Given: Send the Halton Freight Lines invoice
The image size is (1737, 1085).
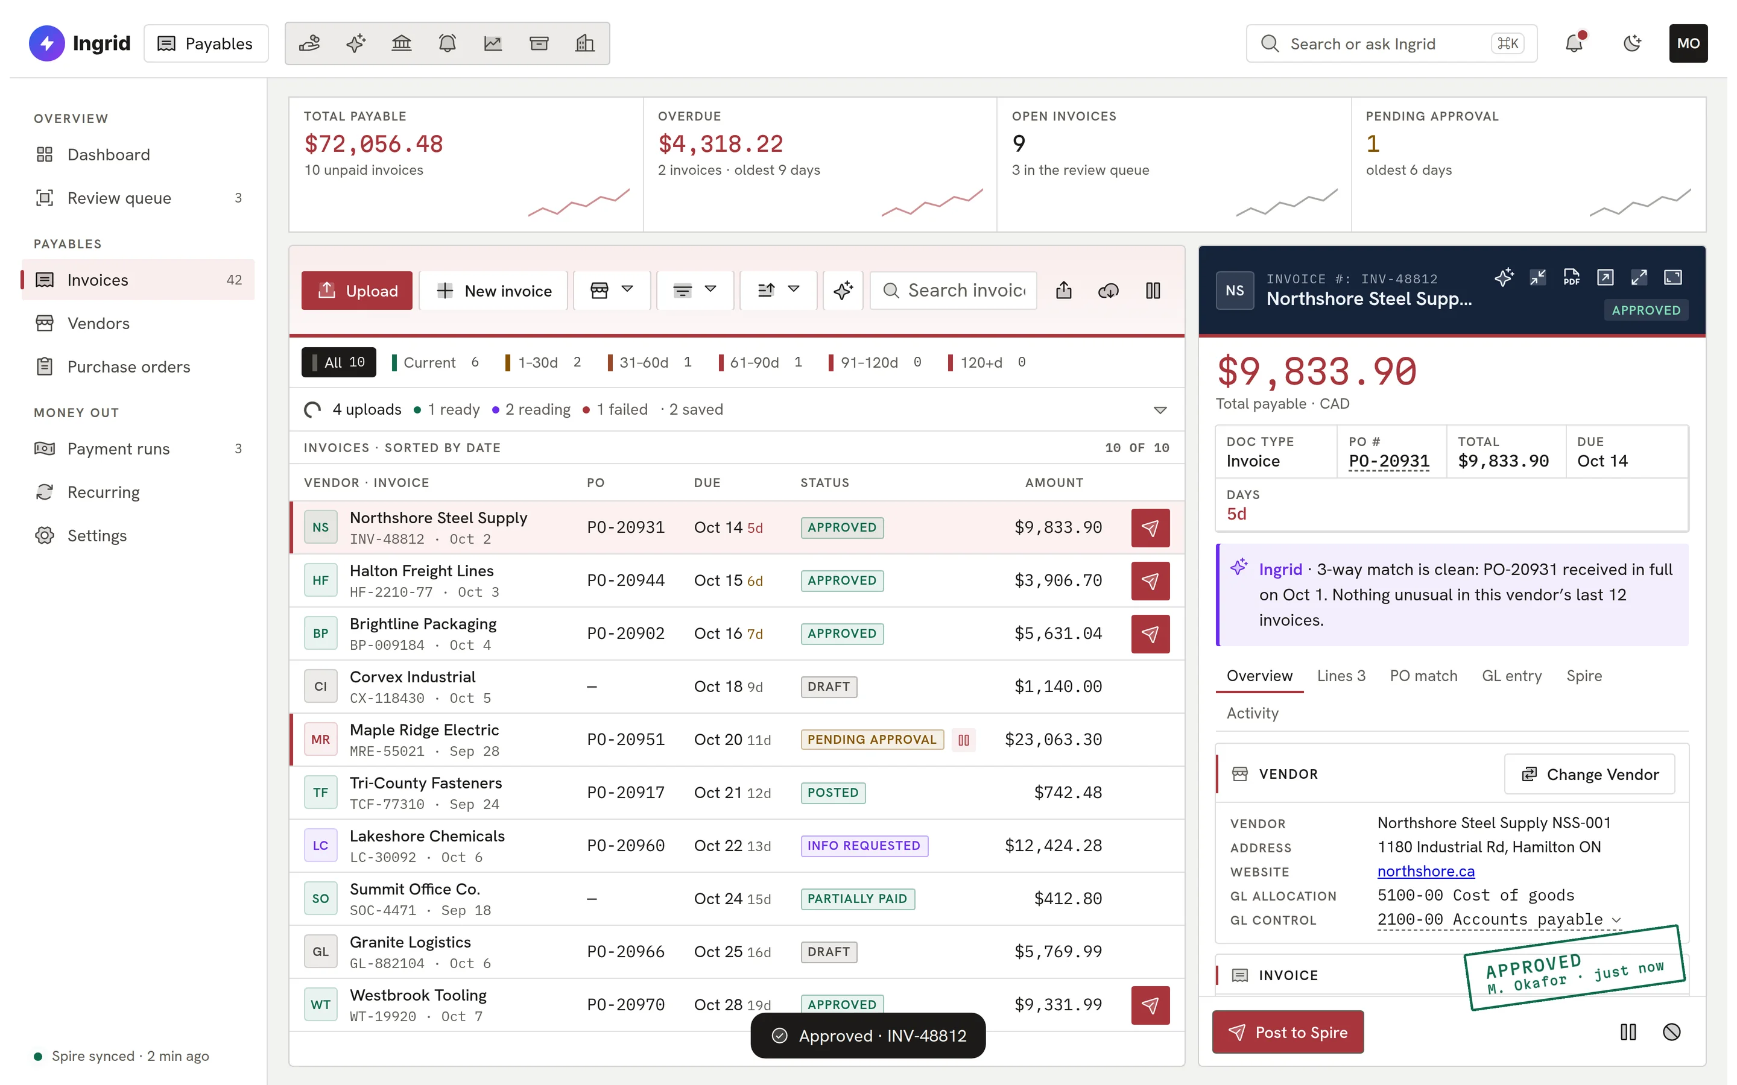Looking at the screenshot, I should tap(1150, 580).
